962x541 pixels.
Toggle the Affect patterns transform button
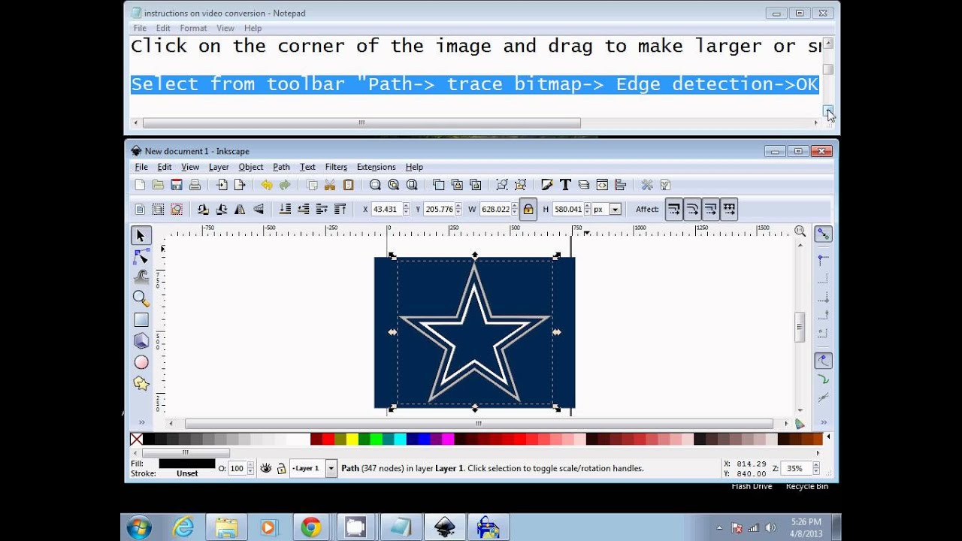pos(729,210)
